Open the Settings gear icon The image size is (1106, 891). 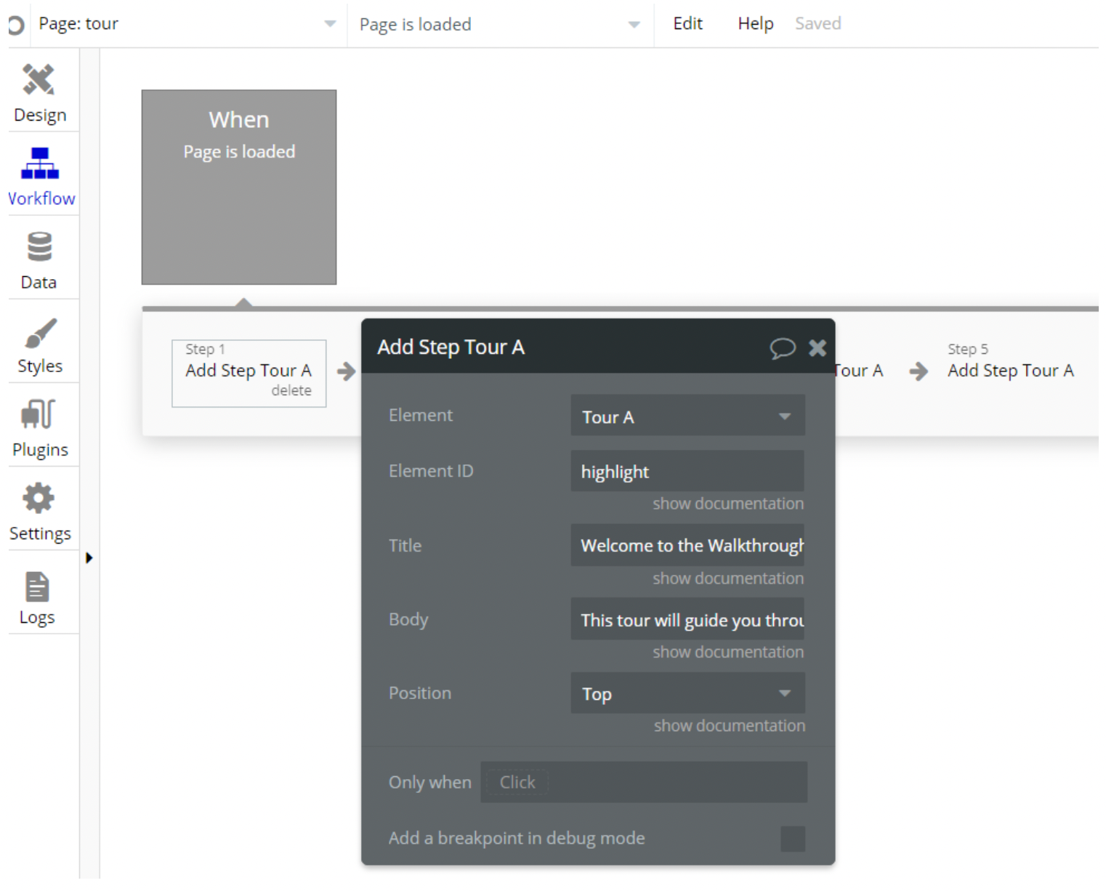click(x=39, y=499)
